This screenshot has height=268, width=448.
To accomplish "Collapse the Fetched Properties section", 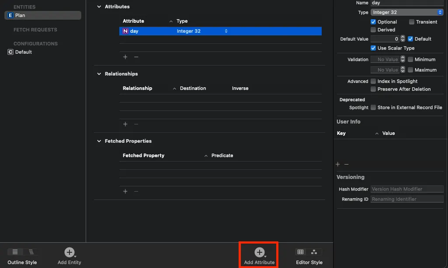I will coord(99,141).
